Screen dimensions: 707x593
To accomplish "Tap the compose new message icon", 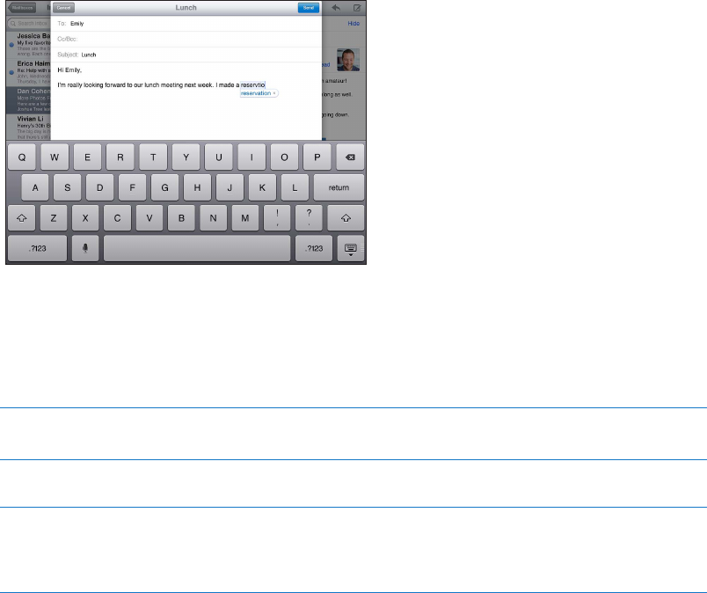I will (x=357, y=8).
